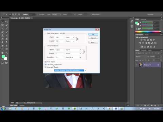Select the Gradient tool
The image size is (163, 122).
point(7,39)
